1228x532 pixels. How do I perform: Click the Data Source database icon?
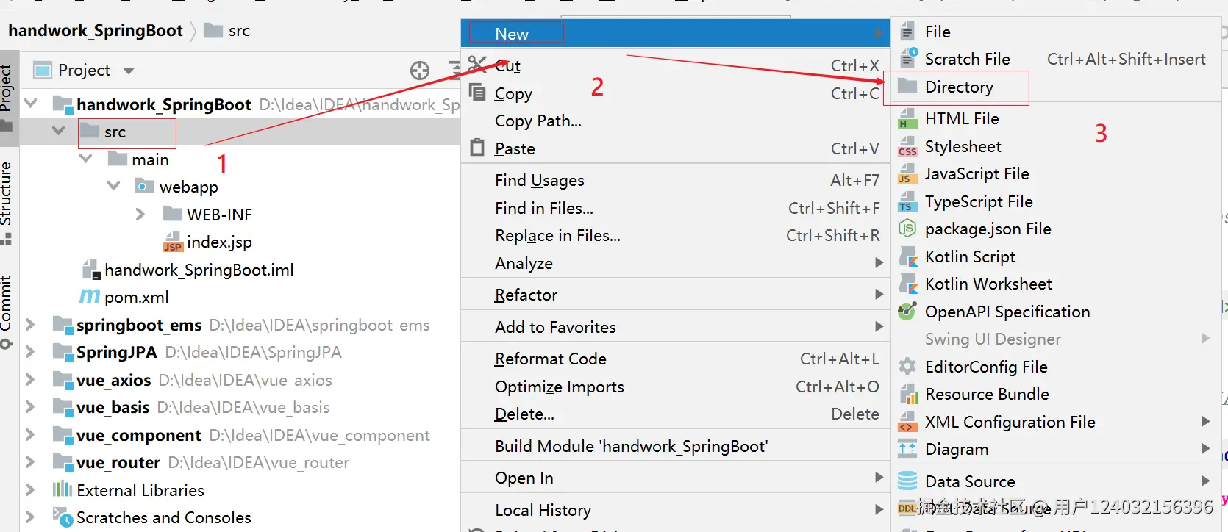(x=908, y=481)
